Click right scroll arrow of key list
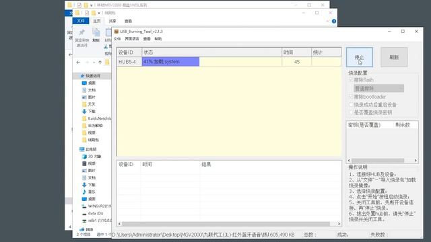Screen dimensions: 431x242 coord(416,160)
